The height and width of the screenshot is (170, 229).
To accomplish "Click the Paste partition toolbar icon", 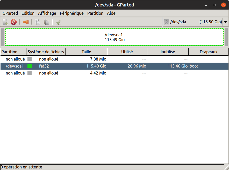I will [46, 22].
